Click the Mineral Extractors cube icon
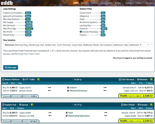This screenshot has width=155, height=124. 68,91
